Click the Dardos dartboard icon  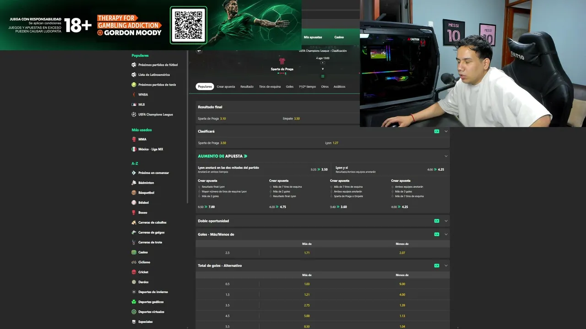tap(134, 282)
